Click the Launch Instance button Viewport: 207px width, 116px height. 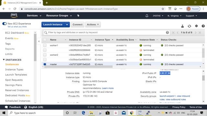(53, 24)
